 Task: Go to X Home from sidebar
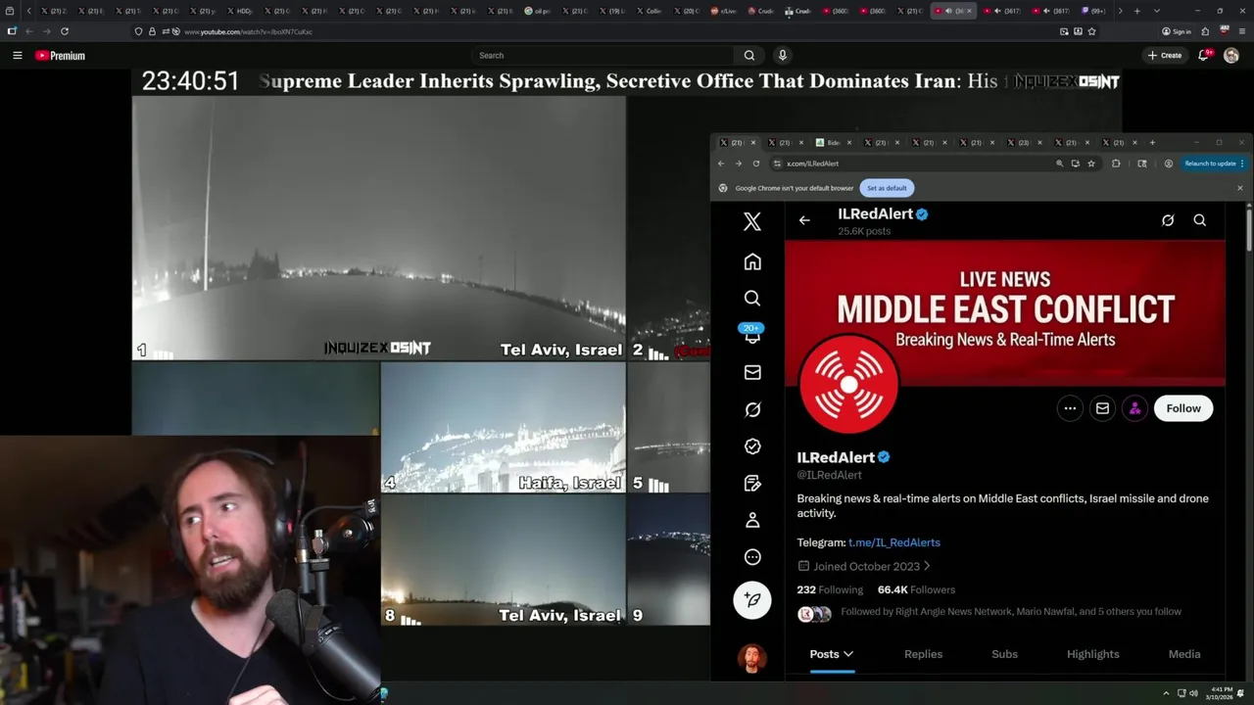click(752, 261)
